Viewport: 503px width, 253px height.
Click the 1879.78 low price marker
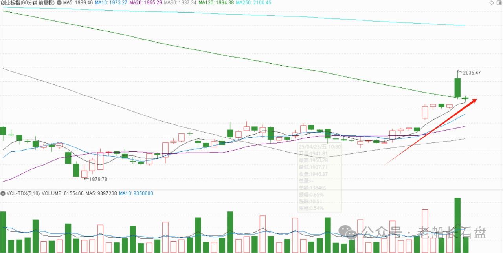click(99, 179)
